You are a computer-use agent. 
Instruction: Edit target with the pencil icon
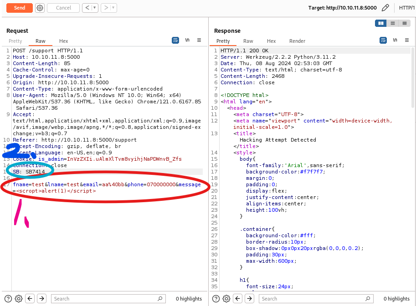[x=385, y=8]
